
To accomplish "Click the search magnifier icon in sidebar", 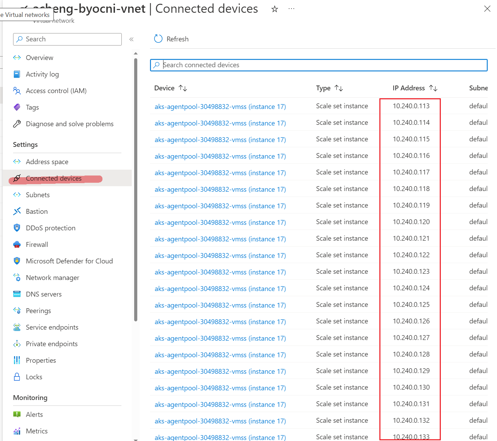I will point(20,39).
